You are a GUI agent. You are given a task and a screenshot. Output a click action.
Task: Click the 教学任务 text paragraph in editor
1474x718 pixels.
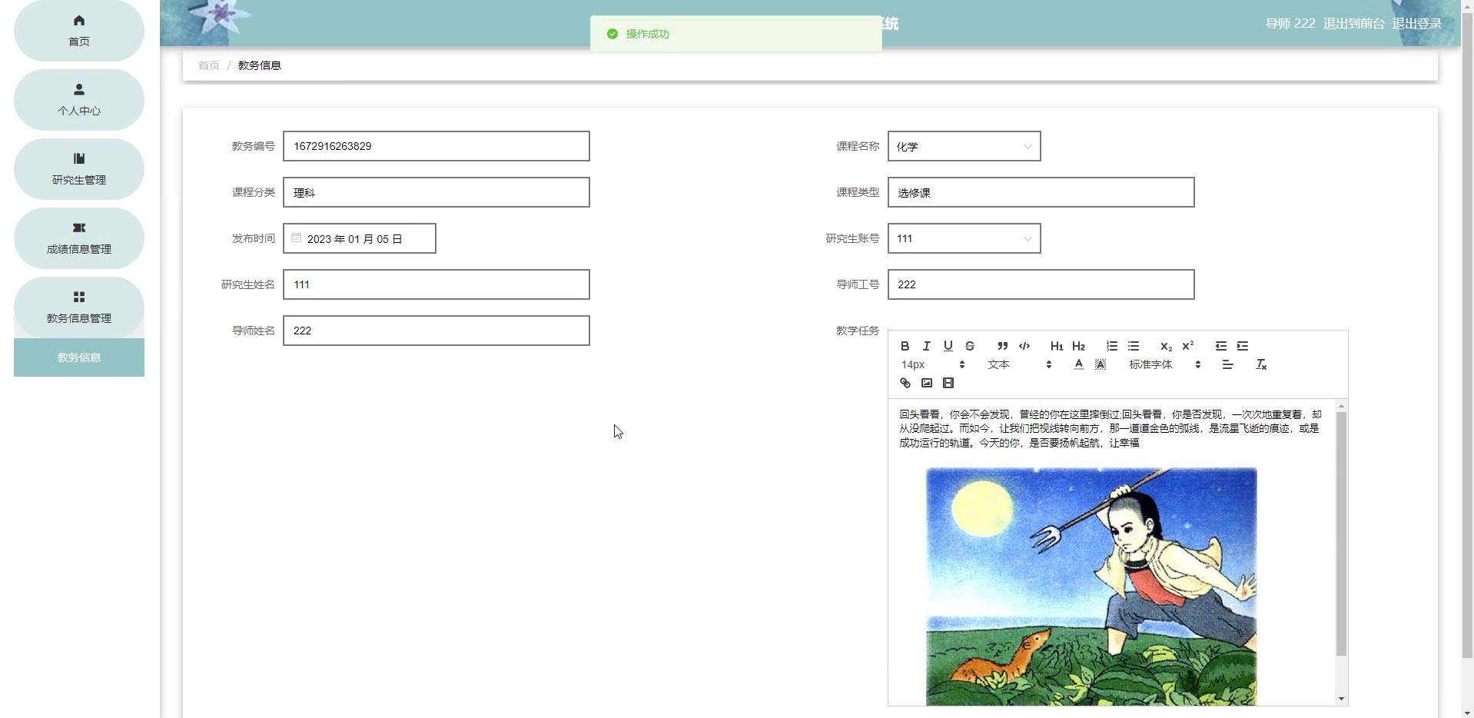point(1110,428)
